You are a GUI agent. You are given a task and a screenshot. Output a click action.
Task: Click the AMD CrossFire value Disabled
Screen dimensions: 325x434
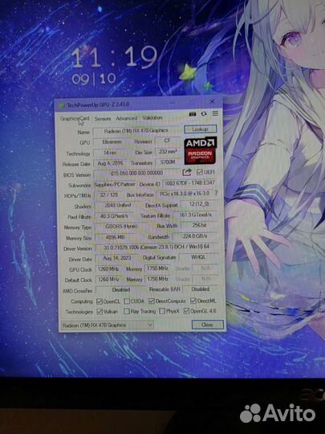tap(120, 290)
